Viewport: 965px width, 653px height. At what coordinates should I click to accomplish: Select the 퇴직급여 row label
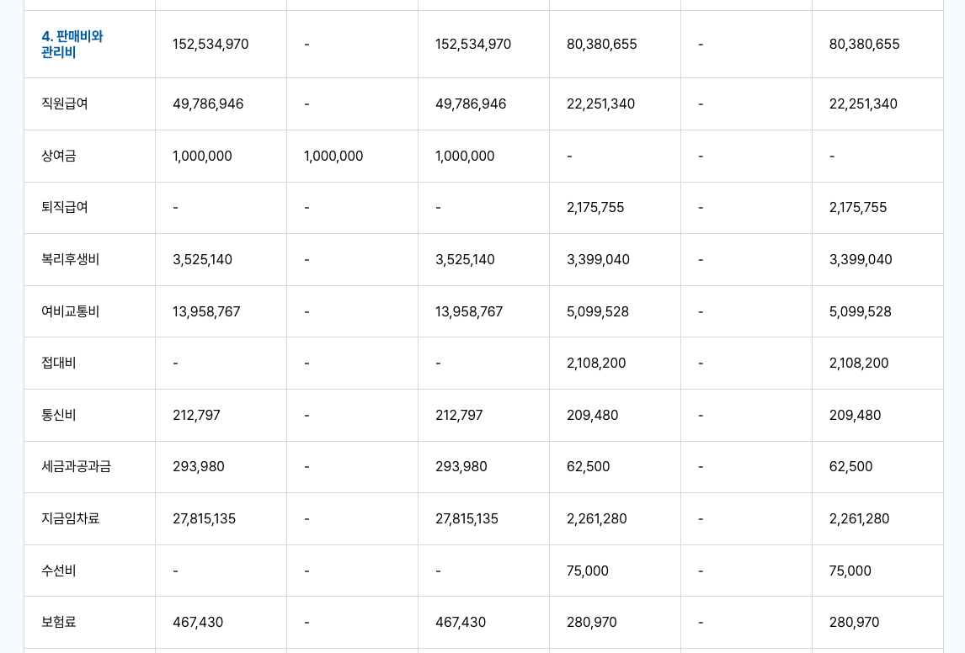click(x=65, y=207)
